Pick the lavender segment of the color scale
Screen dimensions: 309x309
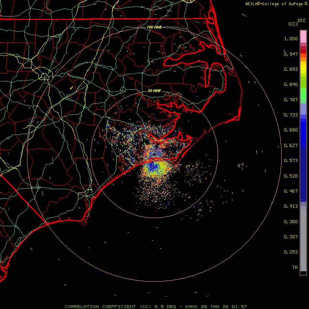point(303,109)
